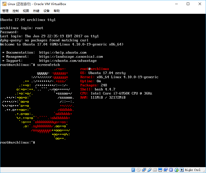Click the window title 'Linux [正在运行] - Oracle VM VirtualBox'
The width and height of the screenshot is (206, 173).
coord(37,4)
